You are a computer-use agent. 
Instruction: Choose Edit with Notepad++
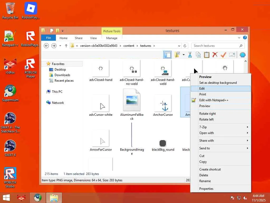(221, 100)
